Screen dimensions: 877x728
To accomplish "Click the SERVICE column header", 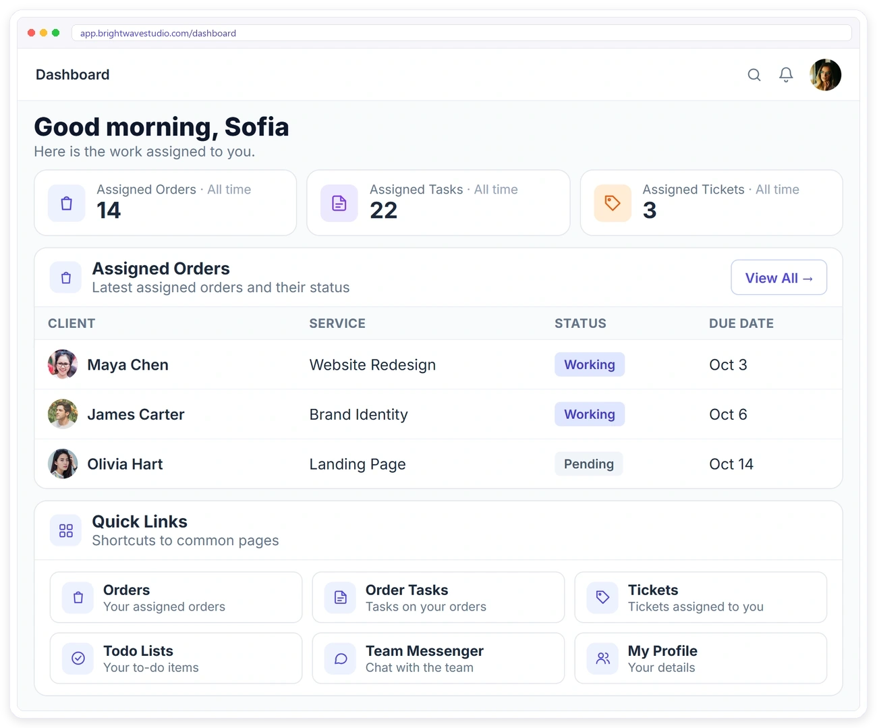I will 337,323.
